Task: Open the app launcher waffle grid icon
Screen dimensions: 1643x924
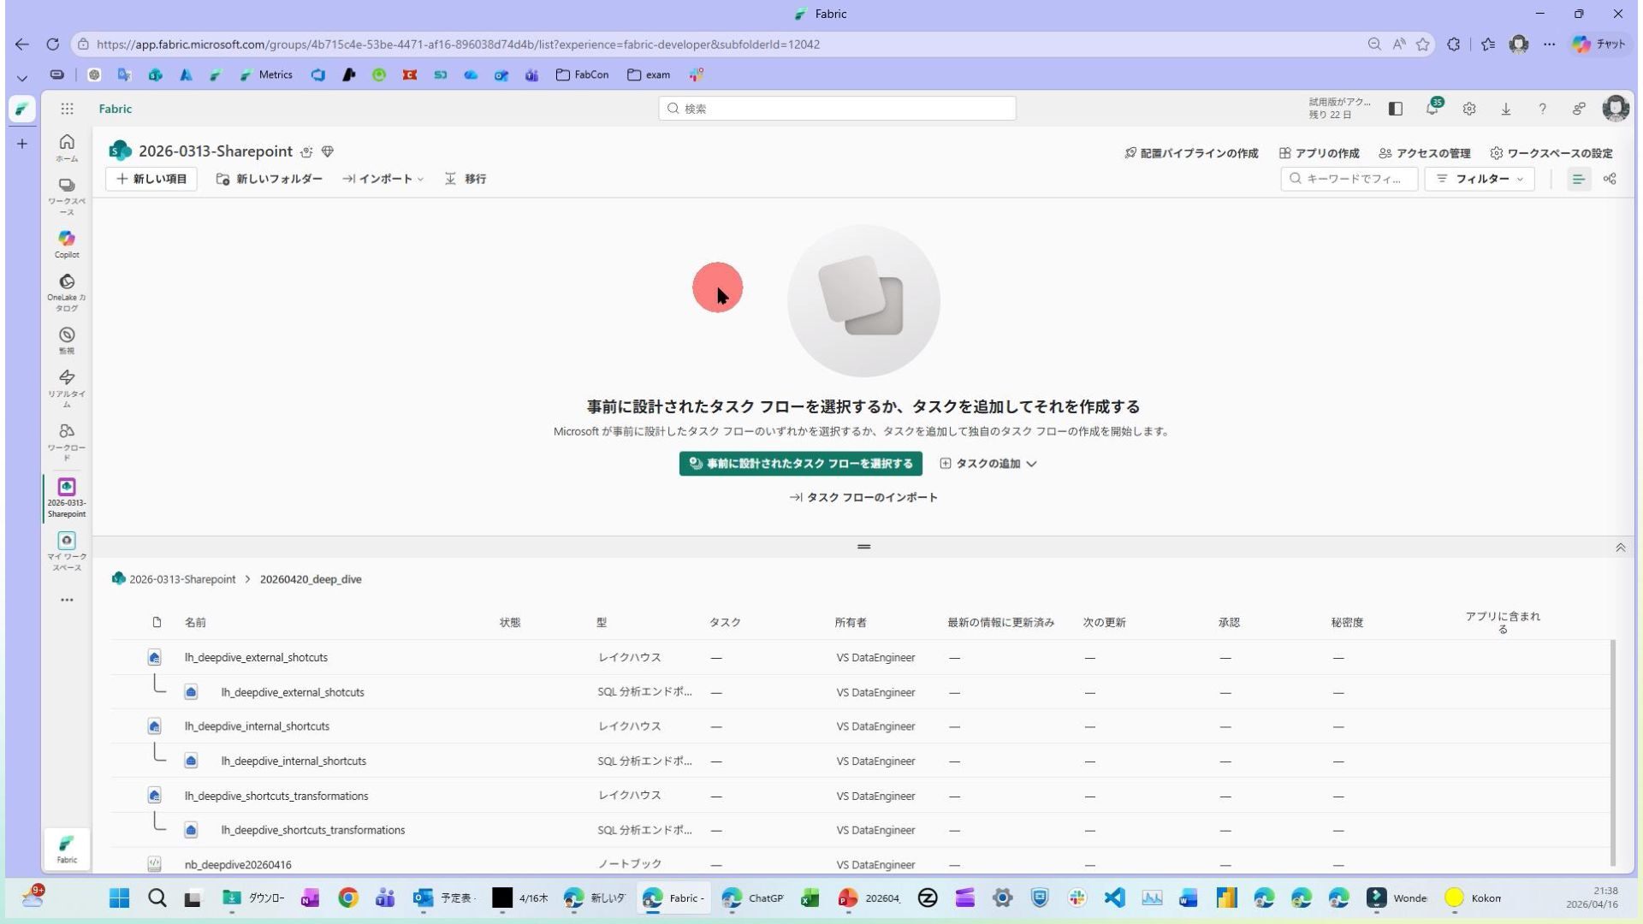Action: click(x=67, y=109)
